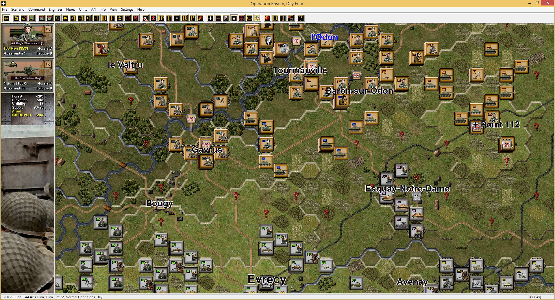The width and height of the screenshot is (555, 300).
Task: Zoom in with the white plus icon
Action: click(x=210, y=18)
